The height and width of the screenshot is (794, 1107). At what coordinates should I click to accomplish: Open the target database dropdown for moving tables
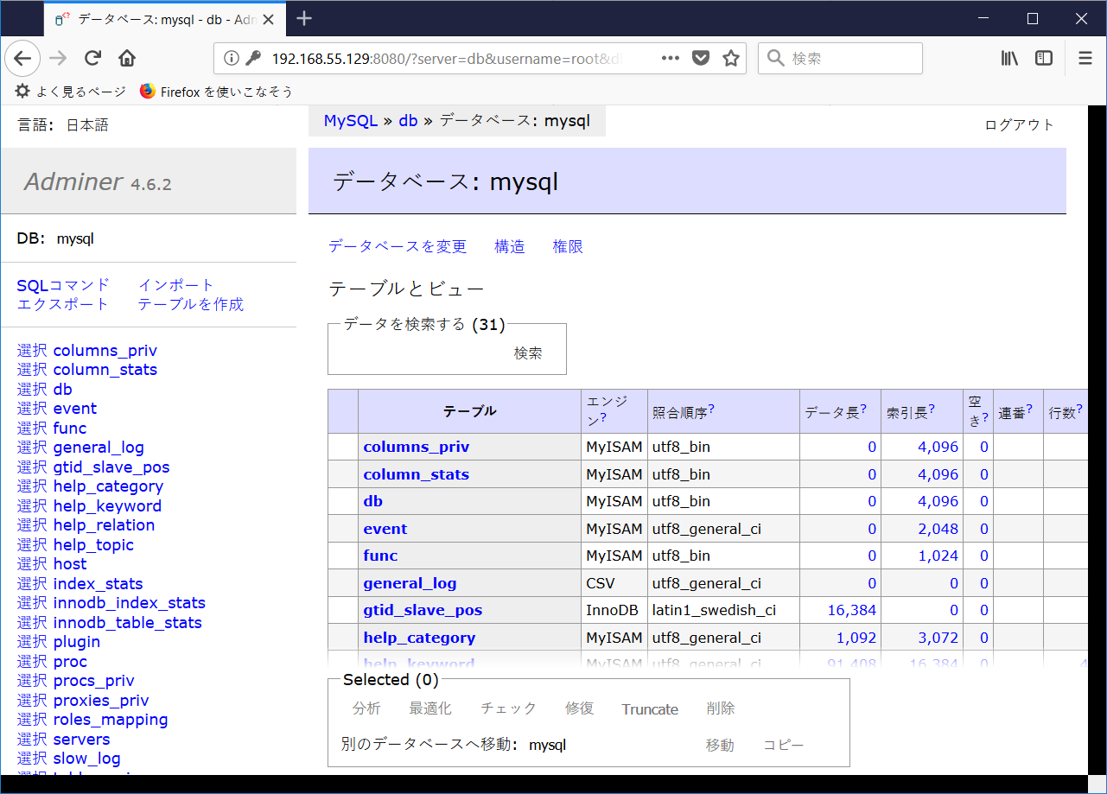click(548, 744)
